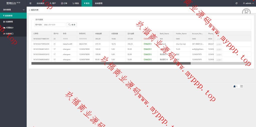Go to 后台首页 (Dashboard Home)
This screenshot has width=256, height=127.
tap(40, 3)
